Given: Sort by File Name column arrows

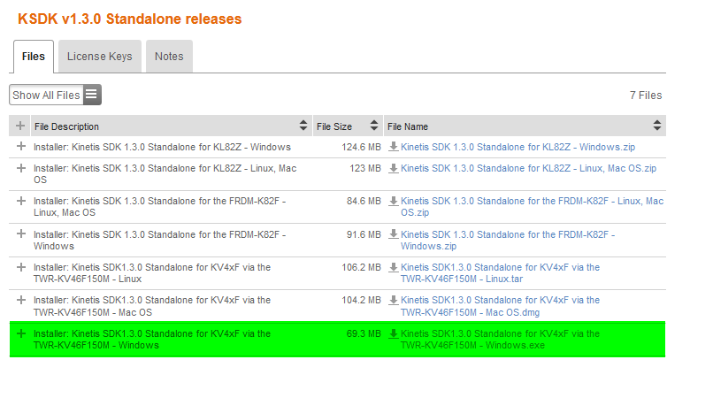Looking at the screenshot, I should click(x=657, y=126).
